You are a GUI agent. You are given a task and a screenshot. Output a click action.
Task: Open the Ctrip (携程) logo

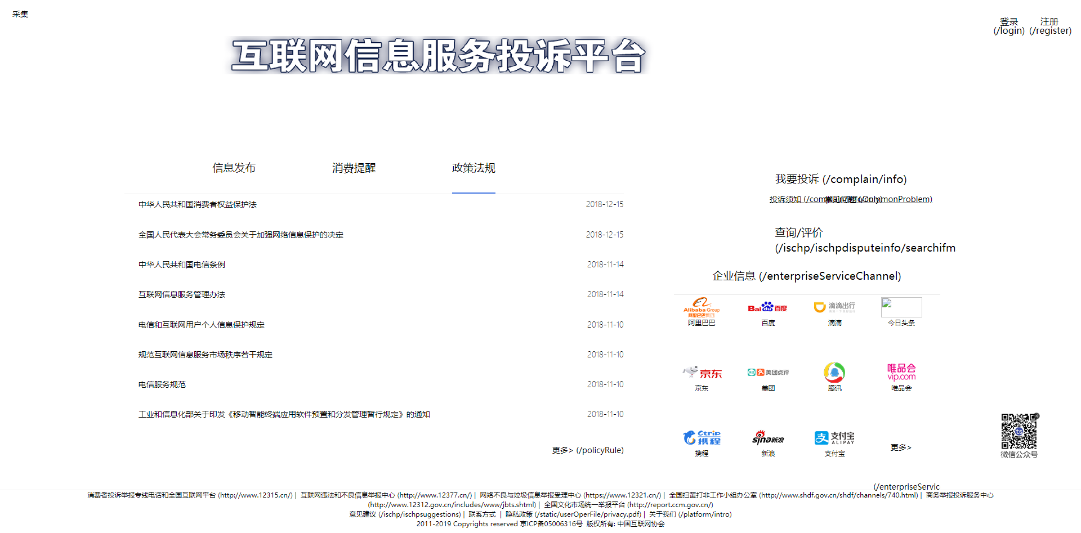pyautogui.click(x=702, y=437)
